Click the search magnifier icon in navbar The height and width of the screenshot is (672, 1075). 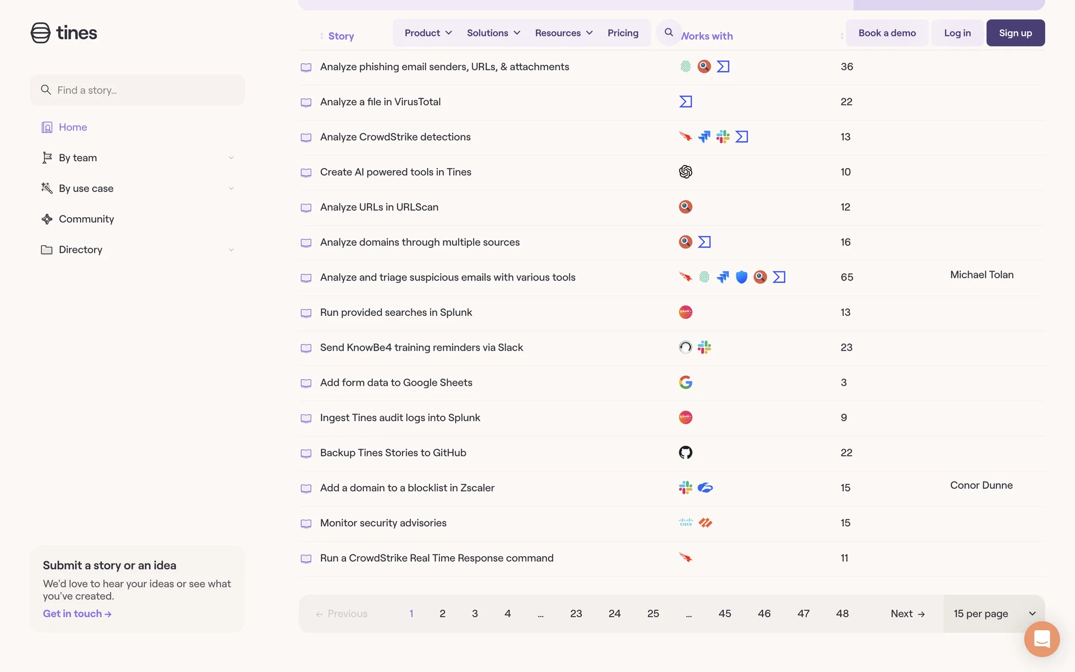point(669,32)
